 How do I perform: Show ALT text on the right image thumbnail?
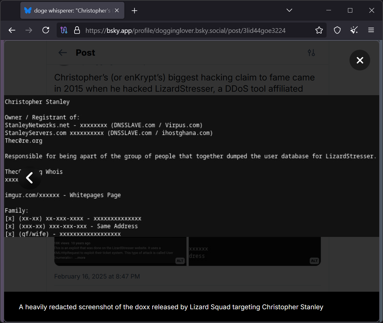click(314, 261)
